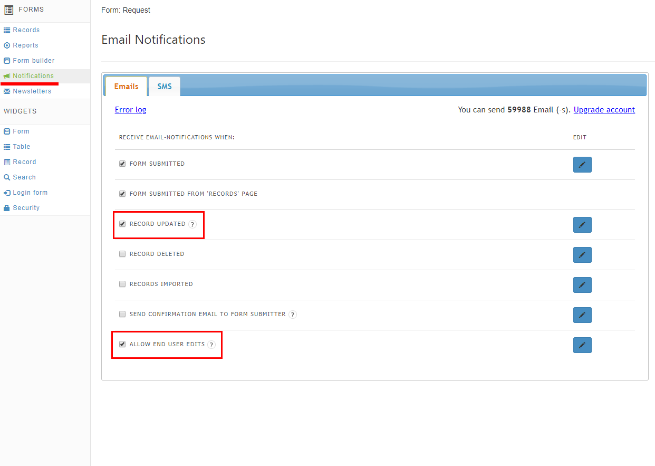Tick the Records Imported checkbox

[122, 284]
